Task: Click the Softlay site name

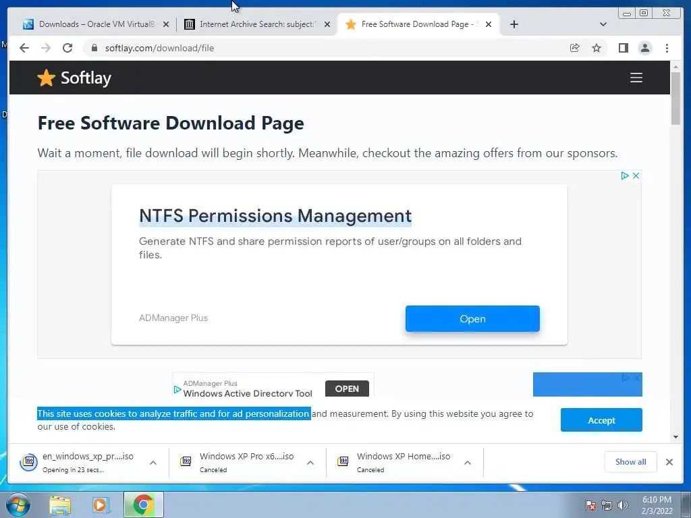Action: pyautogui.click(x=86, y=78)
